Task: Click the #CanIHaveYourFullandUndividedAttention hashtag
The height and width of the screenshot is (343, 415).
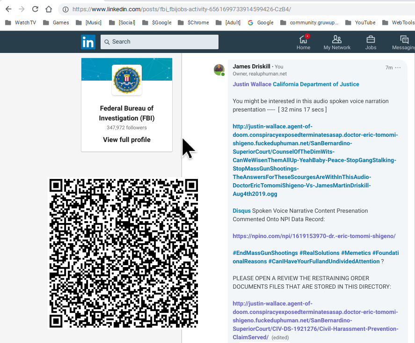Action: coord(324,261)
